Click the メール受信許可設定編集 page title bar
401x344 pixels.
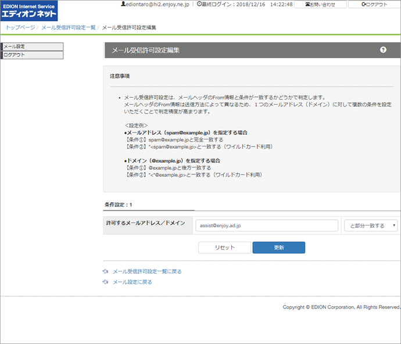253,50
